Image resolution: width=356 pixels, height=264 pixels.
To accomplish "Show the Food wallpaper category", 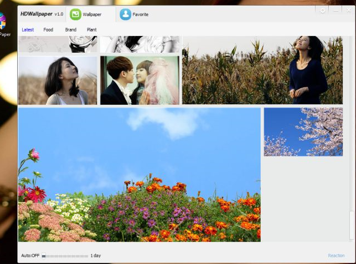I will [48, 30].
